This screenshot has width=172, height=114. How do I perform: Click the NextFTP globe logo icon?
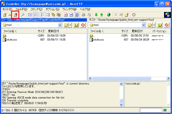pyautogui.click(x=167, y=15)
